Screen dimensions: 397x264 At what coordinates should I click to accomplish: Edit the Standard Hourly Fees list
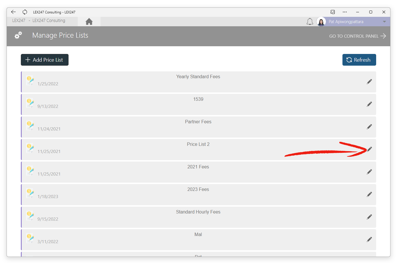369,217
